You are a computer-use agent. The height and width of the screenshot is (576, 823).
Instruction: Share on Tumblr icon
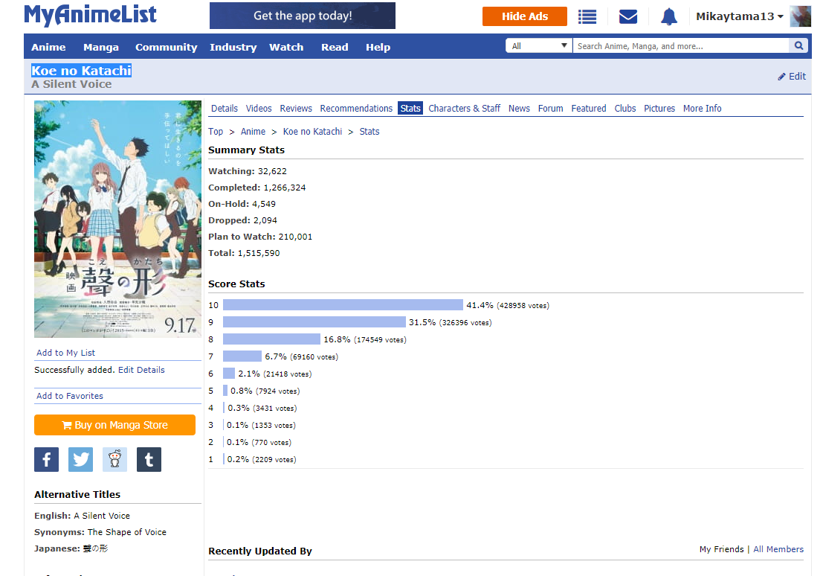pyautogui.click(x=149, y=460)
